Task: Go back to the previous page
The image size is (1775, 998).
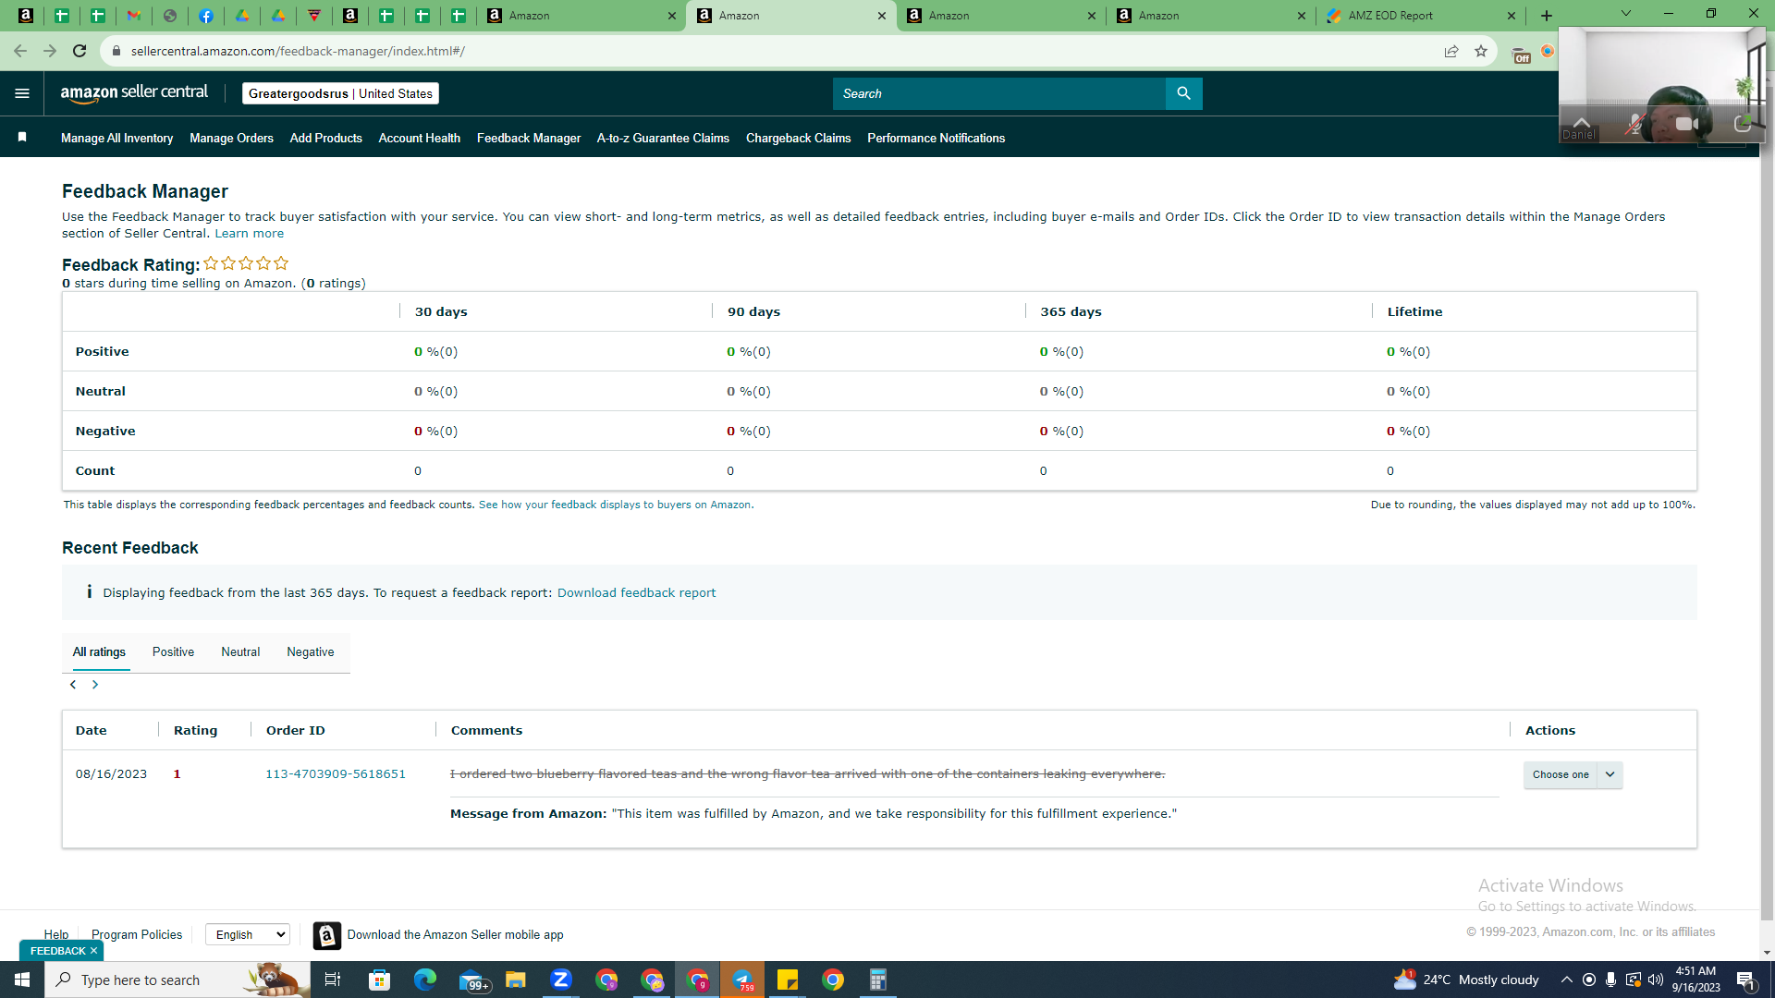Action: tap(20, 51)
